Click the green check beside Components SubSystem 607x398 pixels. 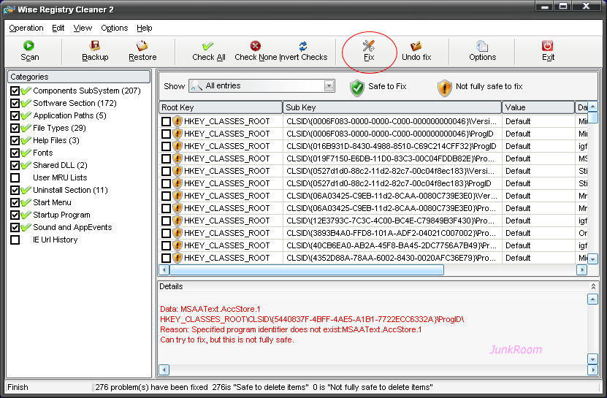point(26,91)
